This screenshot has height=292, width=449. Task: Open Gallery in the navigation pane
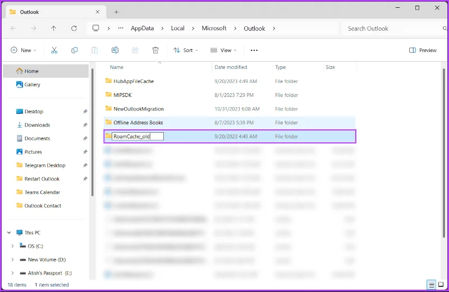tap(28, 85)
